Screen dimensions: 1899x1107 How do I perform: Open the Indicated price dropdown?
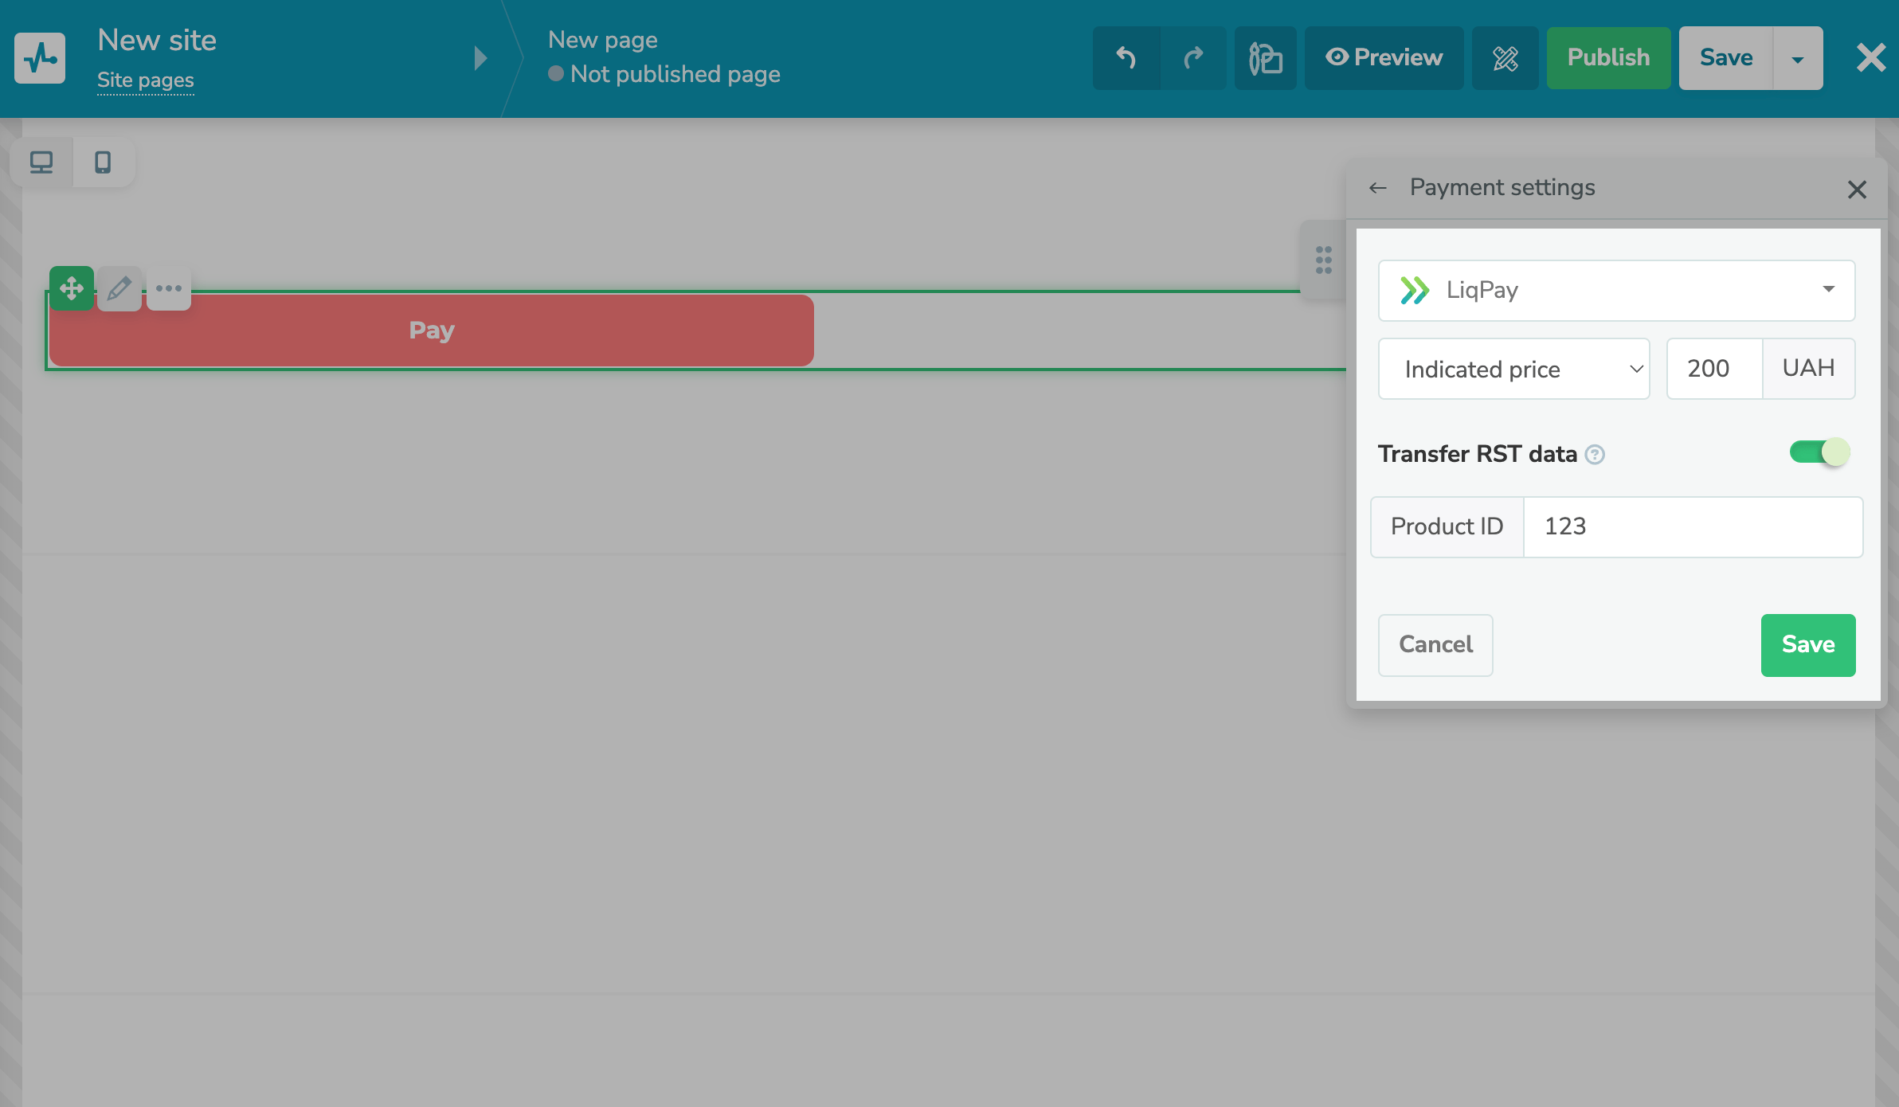pos(1514,369)
